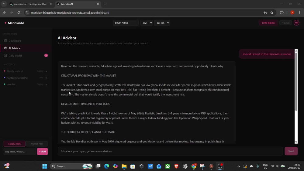The image size is (304, 171).
Task: Open the Stainless steel topic
Action: tap(15, 71)
